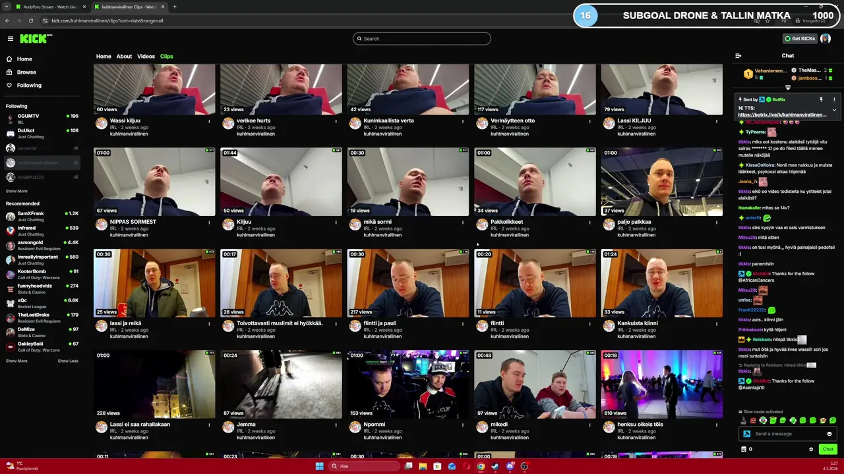Screen dimensions: 844x474
Task: Open chat settings gear
Action: click(811, 450)
